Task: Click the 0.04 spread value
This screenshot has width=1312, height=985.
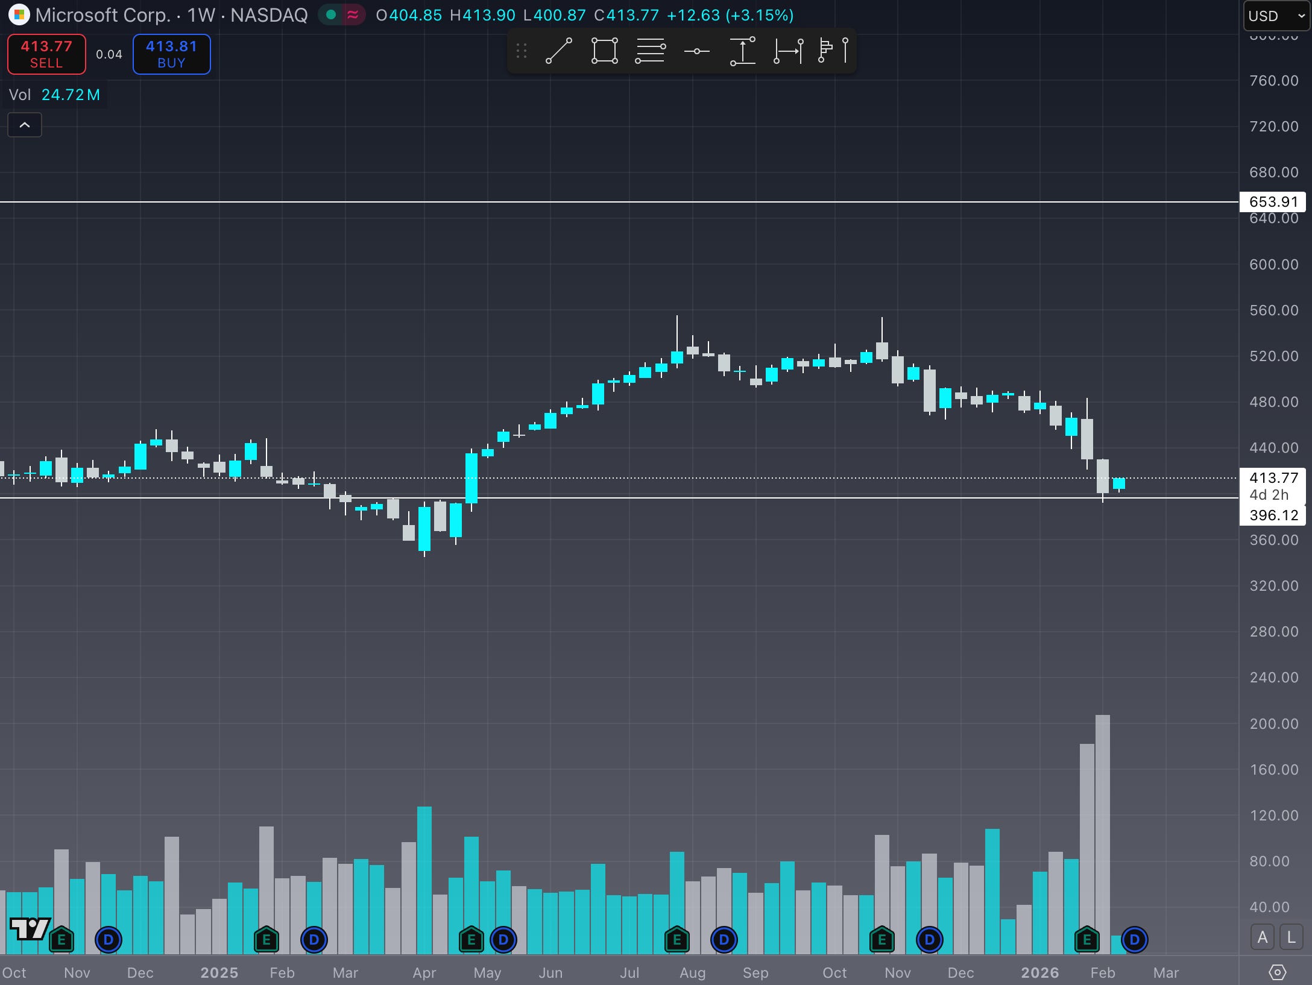Action: (x=109, y=54)
